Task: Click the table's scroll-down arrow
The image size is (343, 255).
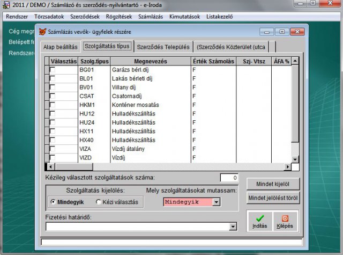Action: tap(295, 159)
